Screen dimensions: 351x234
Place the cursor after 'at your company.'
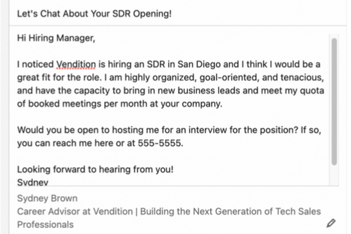222,104
